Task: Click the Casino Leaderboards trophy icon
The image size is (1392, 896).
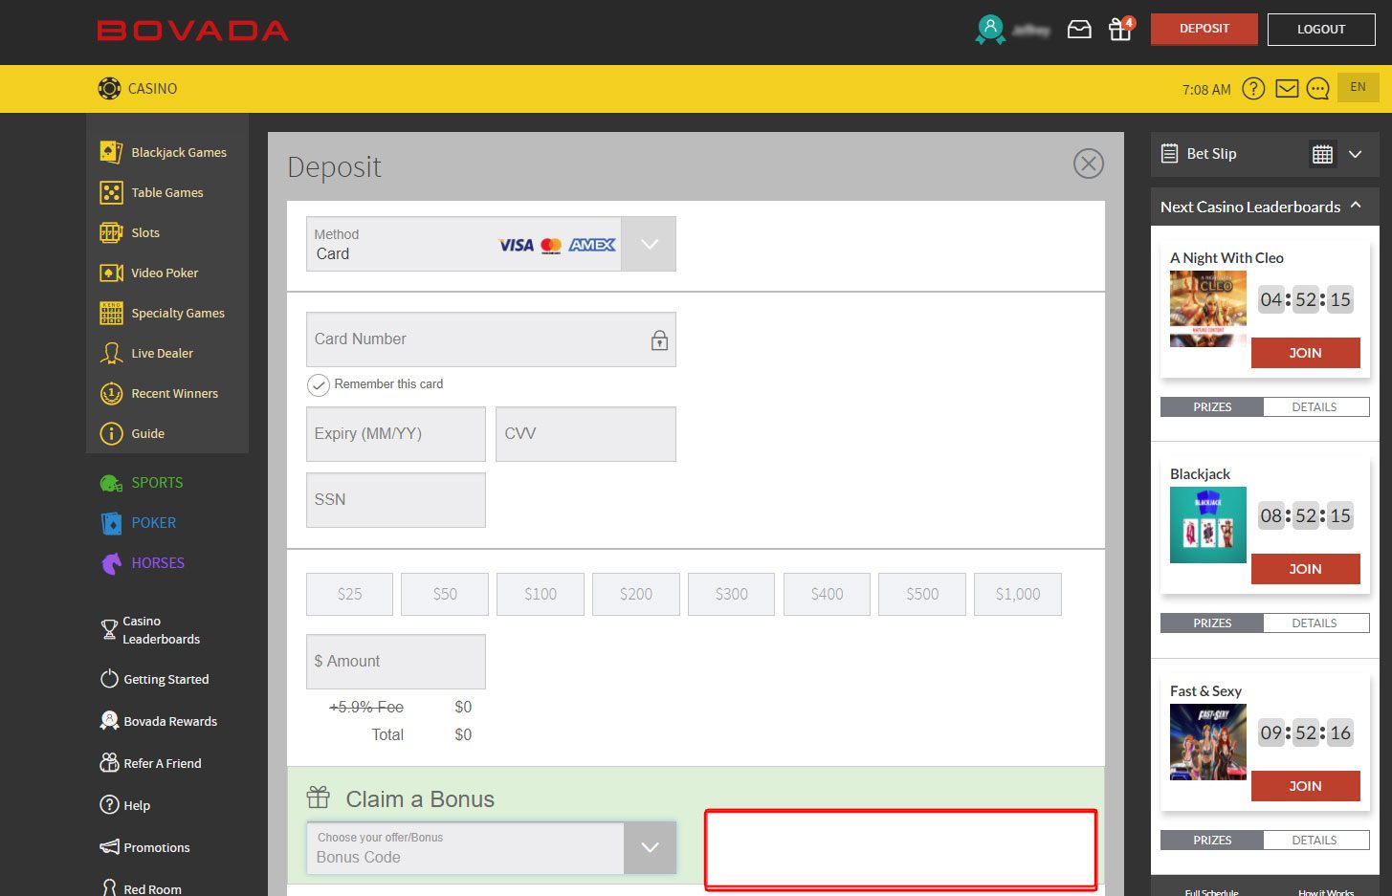Action: tap(109, 630)
